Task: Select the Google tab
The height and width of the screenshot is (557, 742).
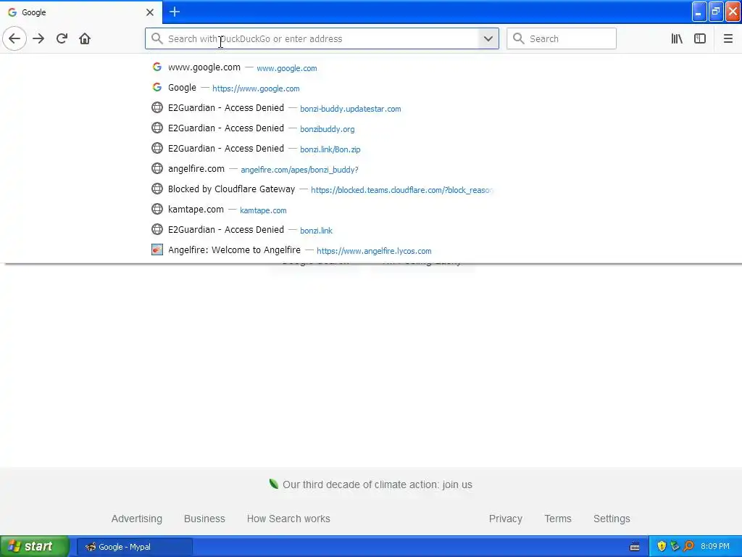Action: point(81,12)
